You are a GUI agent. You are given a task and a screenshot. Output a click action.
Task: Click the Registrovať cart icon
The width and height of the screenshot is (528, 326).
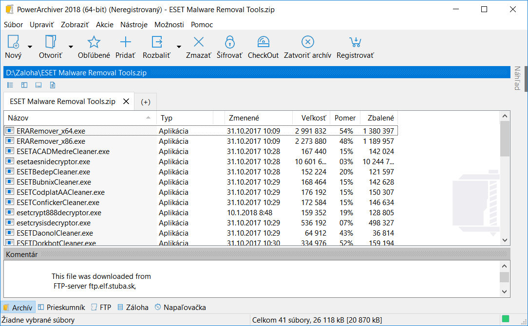pos(355,42)
